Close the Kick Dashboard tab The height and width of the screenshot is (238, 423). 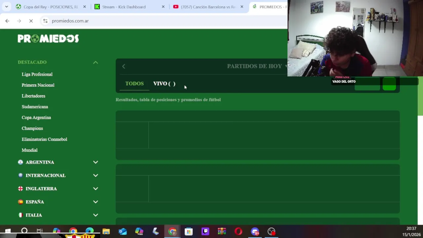163,7
